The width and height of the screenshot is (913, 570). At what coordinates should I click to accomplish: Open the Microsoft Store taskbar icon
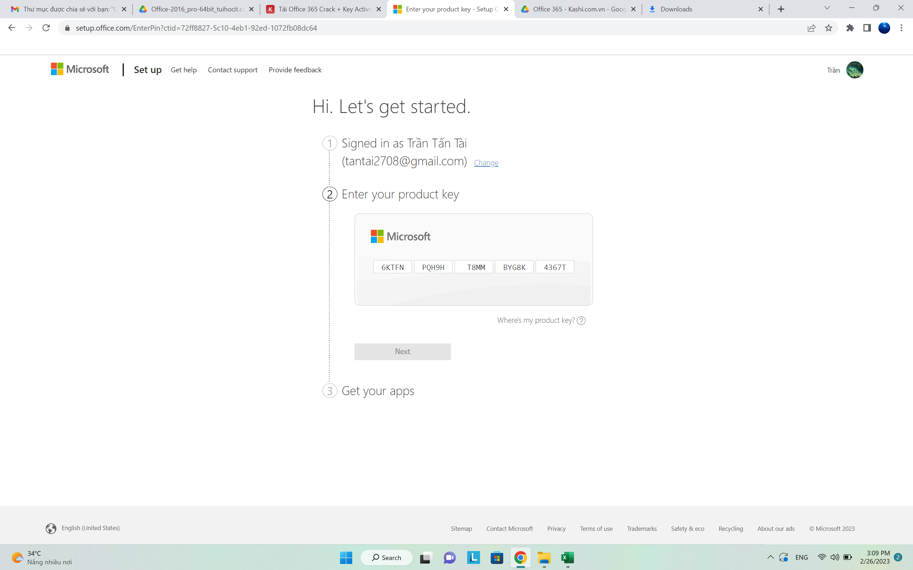(x=497, y=558)
